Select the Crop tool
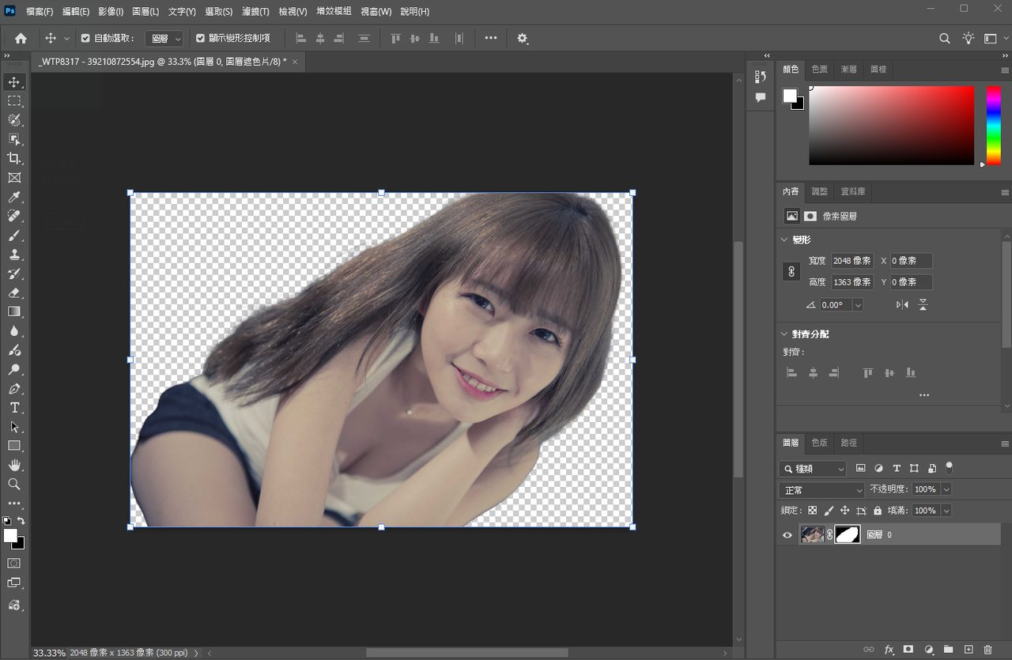The image size is (1012, 660). tap(14, 158)
